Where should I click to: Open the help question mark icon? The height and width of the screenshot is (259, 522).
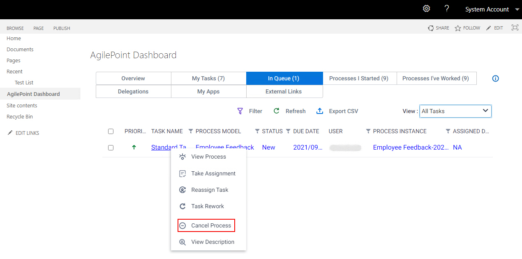tap(447, 9)
